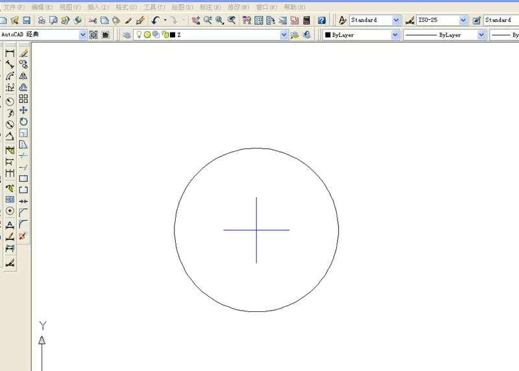Toggle layer Z viewport freeze icon
Screen dimensions: 519x371
point(156,34)
